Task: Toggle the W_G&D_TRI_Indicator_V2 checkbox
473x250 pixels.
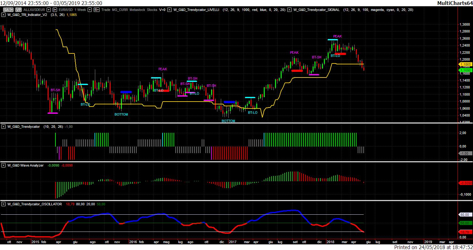Action: click(3, 15)
